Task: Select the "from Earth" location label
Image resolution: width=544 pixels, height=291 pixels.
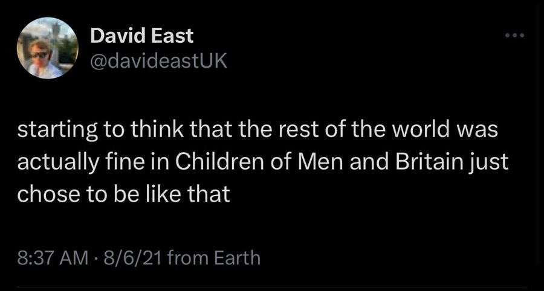Action: pos(214,258)
